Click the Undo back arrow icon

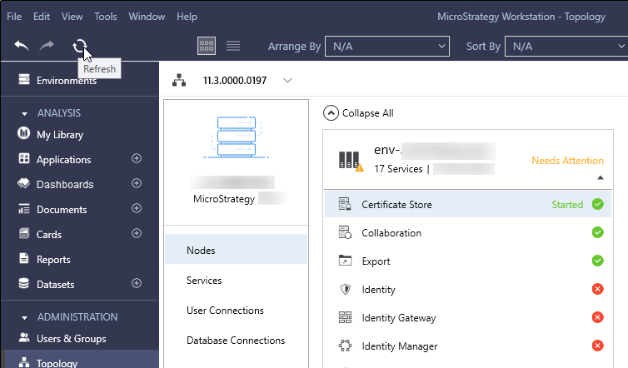click(x=22, y=46)
